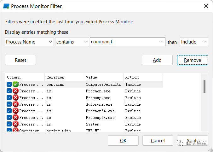Disable the Procmon.exe exclude filter checkbox
Viewport: 213px width, 152px height.
pyautogui.click(x=9, y=91)
